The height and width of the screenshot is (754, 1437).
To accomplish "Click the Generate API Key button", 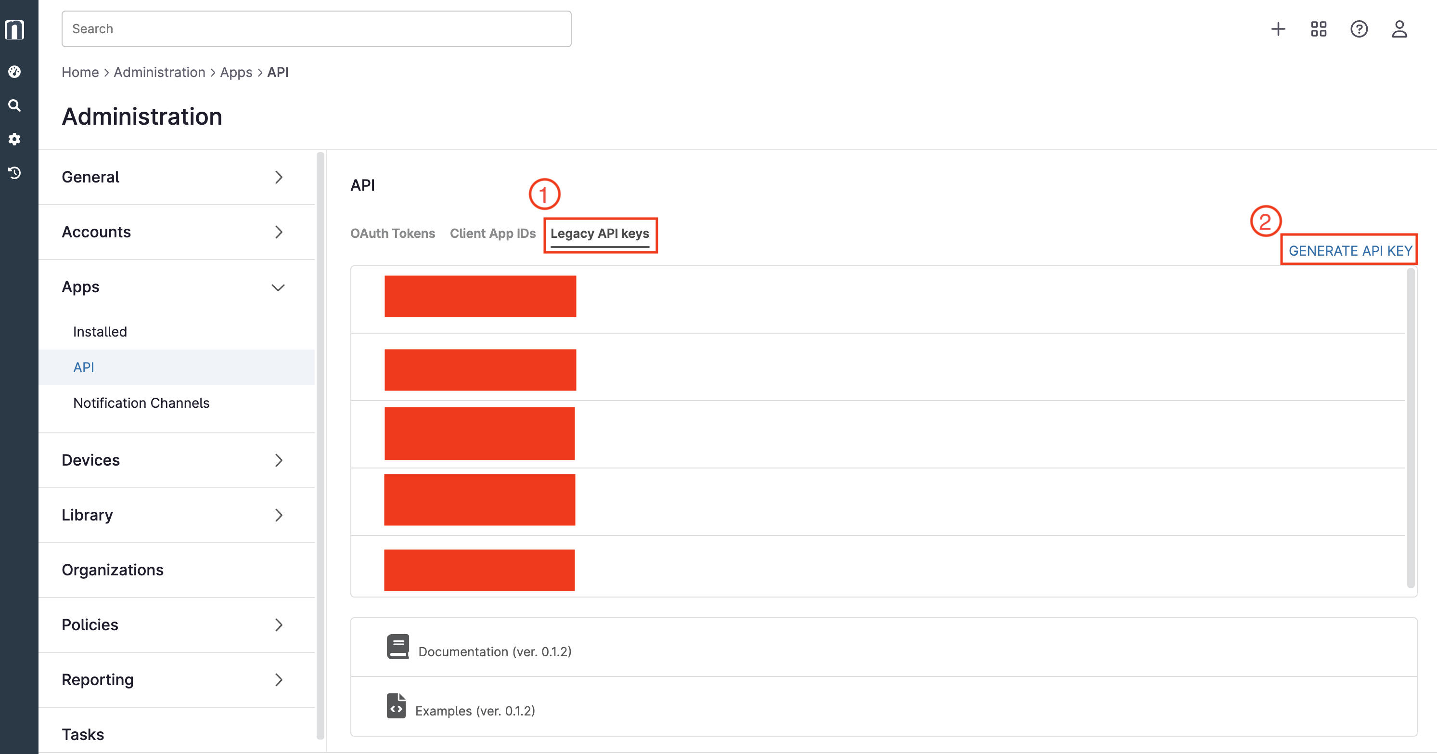I will tap(1350, 250).
